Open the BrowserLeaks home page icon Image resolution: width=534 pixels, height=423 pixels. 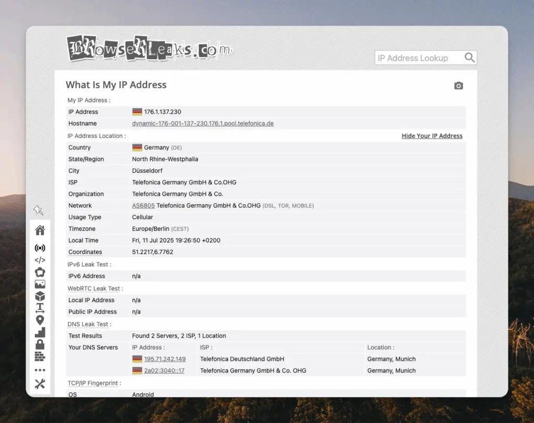click(40, 230)
